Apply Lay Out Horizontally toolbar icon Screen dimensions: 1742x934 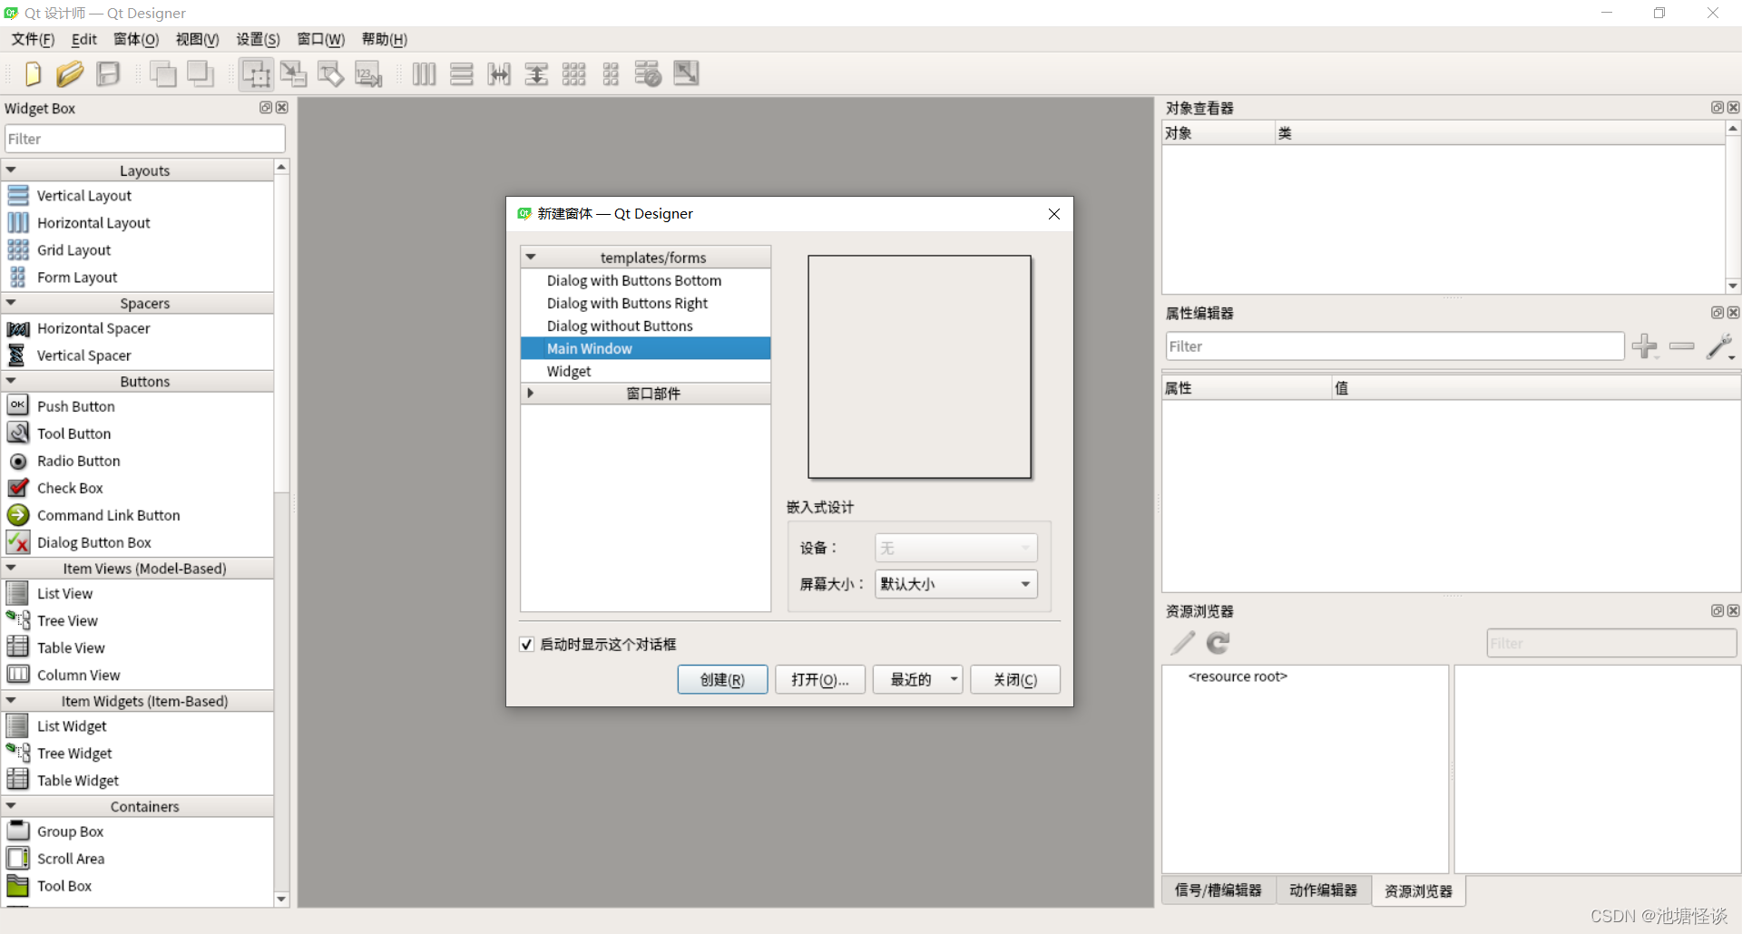click(424, 73)
